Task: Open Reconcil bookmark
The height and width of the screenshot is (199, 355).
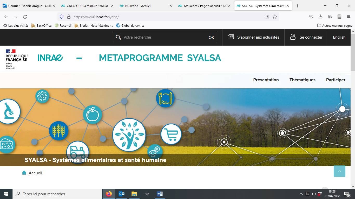Action: [63, 25]
